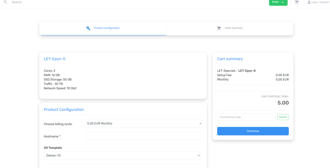Click the magnifying glass search icon
330x168 pixels.
coord(5,2)
